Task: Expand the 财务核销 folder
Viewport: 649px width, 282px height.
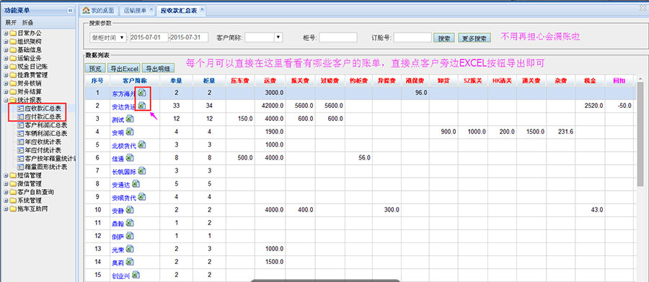Action: (x=6, y=83)
